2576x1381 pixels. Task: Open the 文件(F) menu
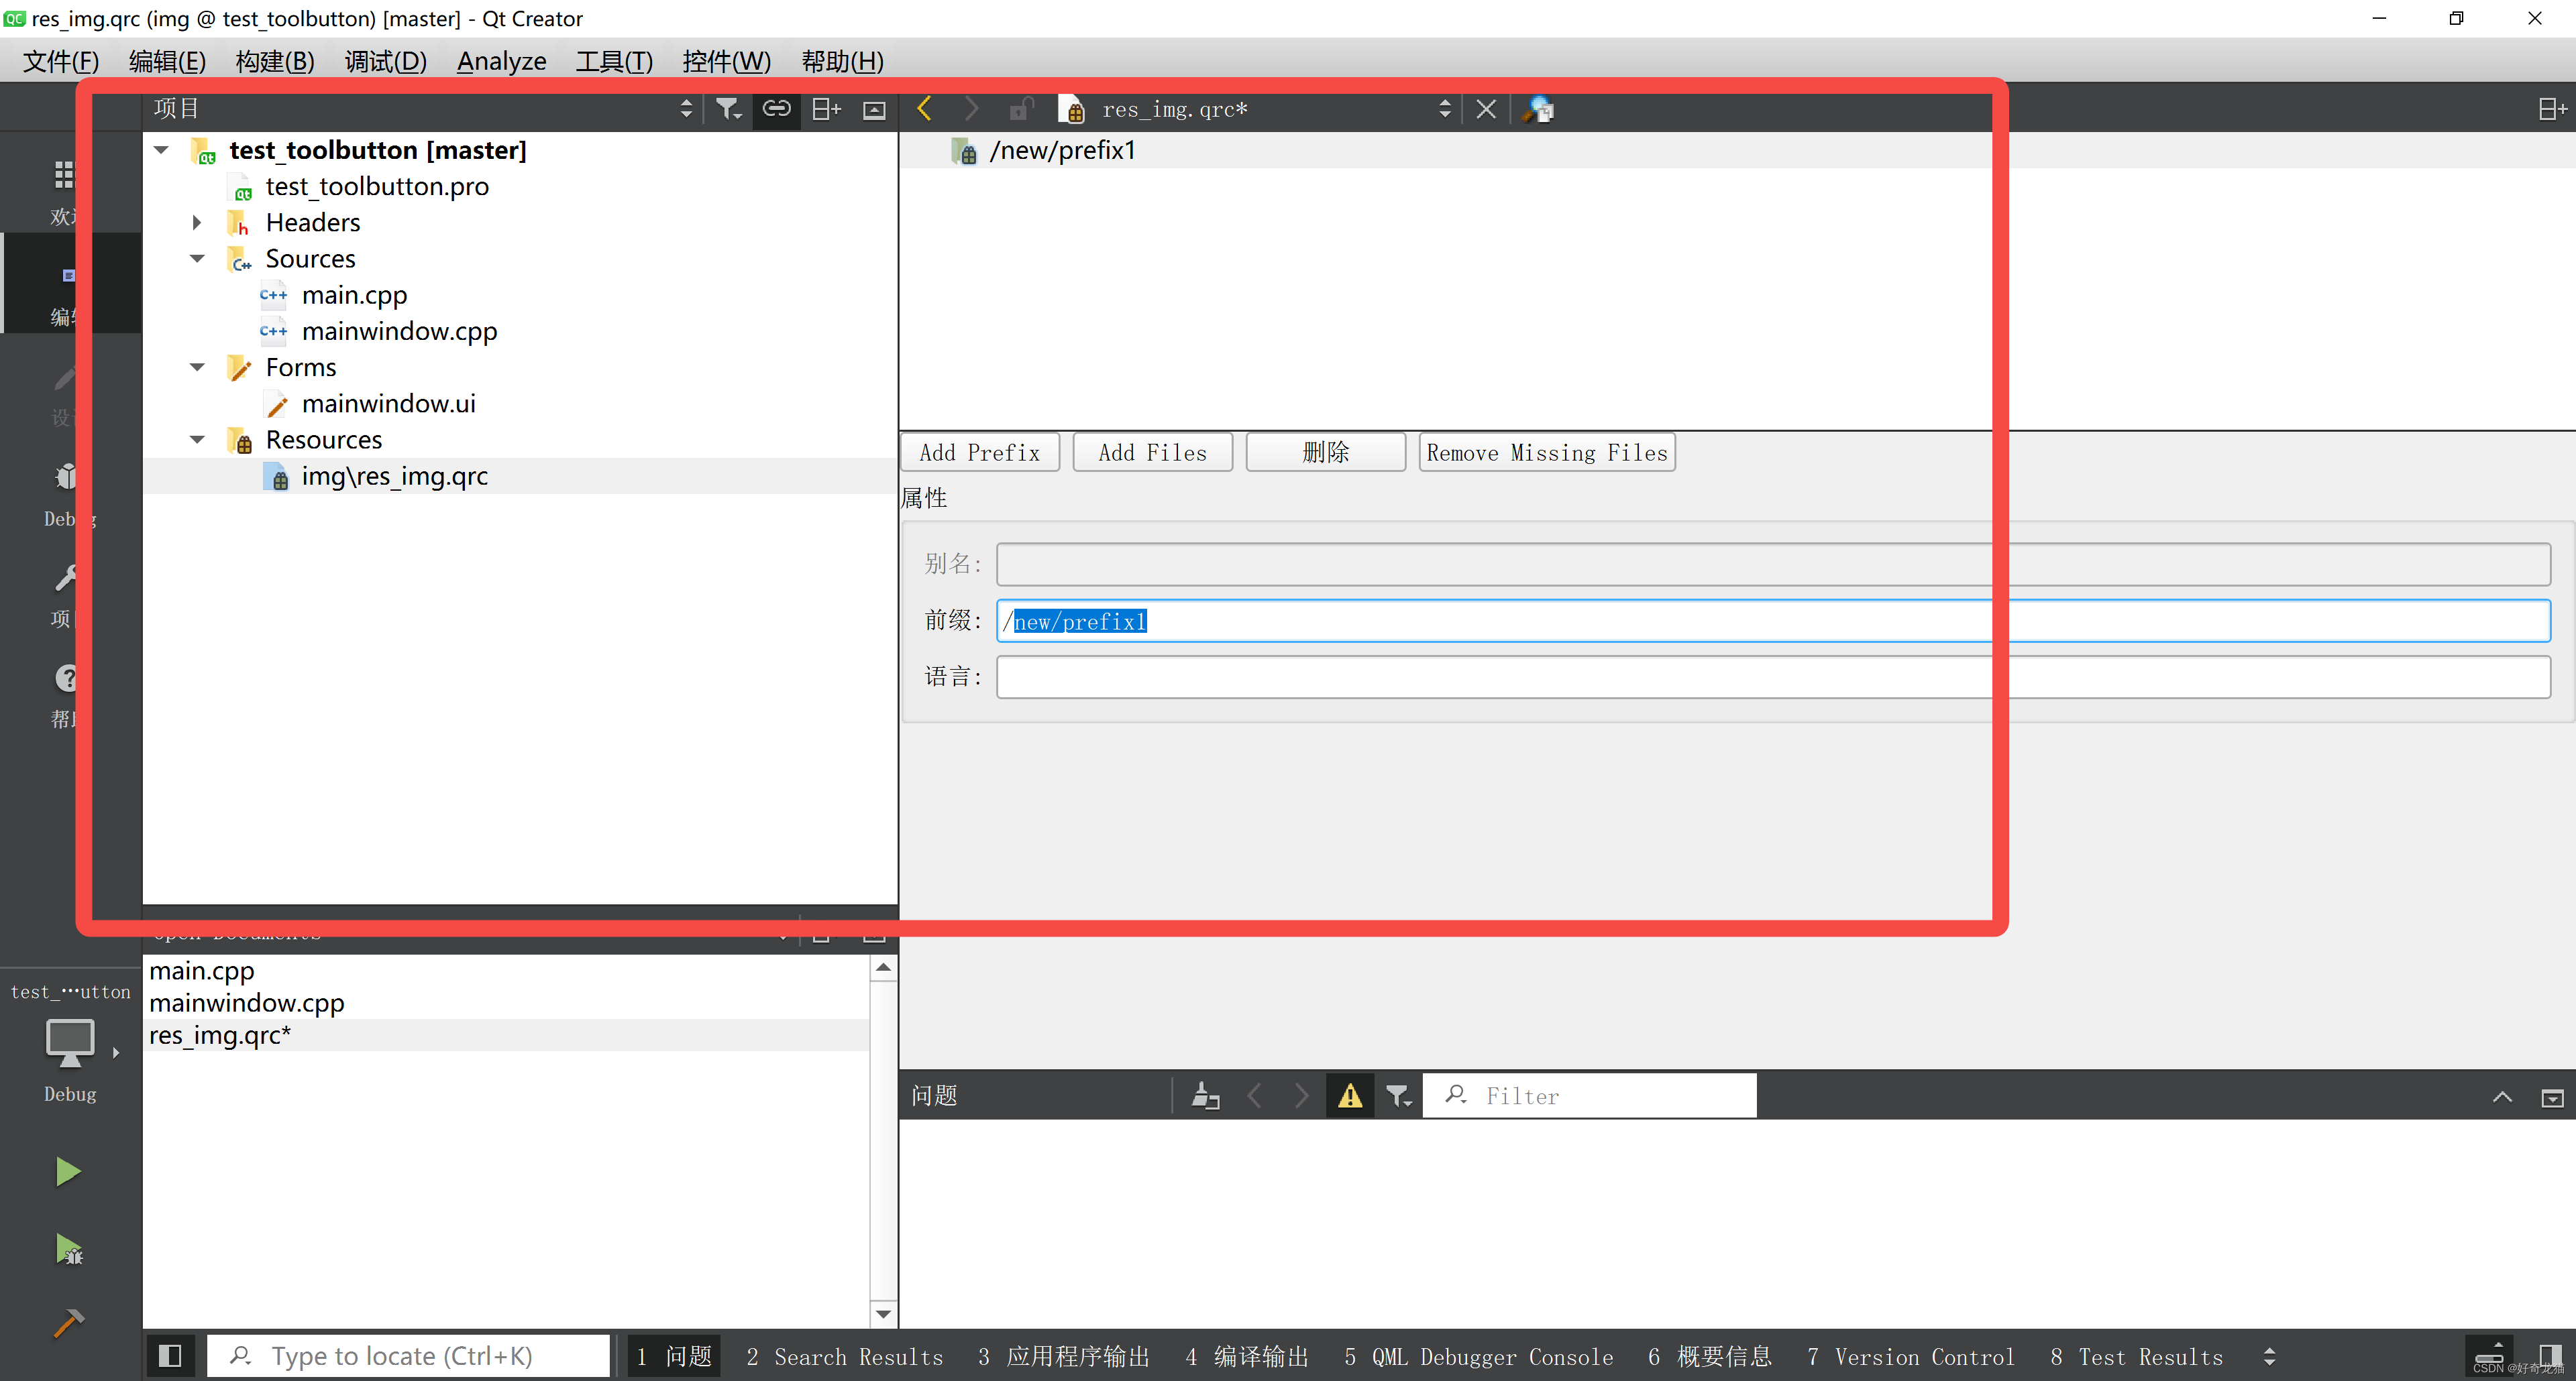tap(61, 61)
